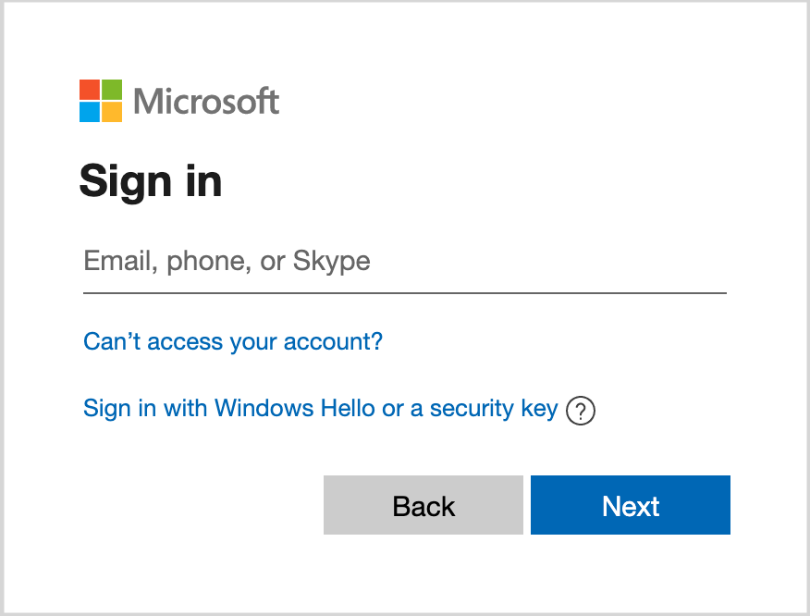
Task: Click the blue square in Microsoft logo
Action: (90, 112)
